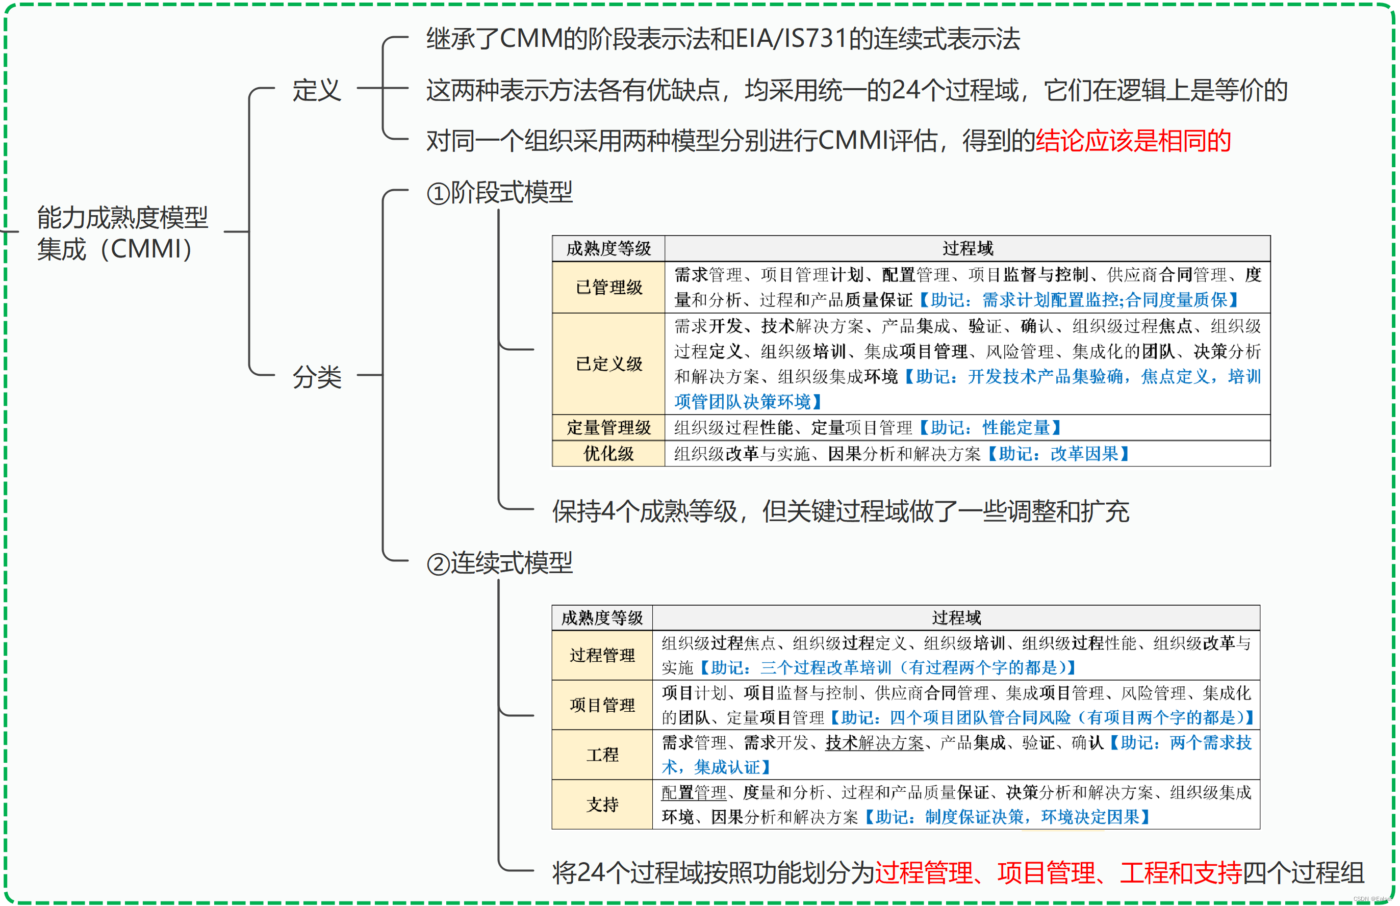Click the 优化级 table cell
This screenshot has width=1400, height=906.
pyautogui.click(x=608, y=453)
